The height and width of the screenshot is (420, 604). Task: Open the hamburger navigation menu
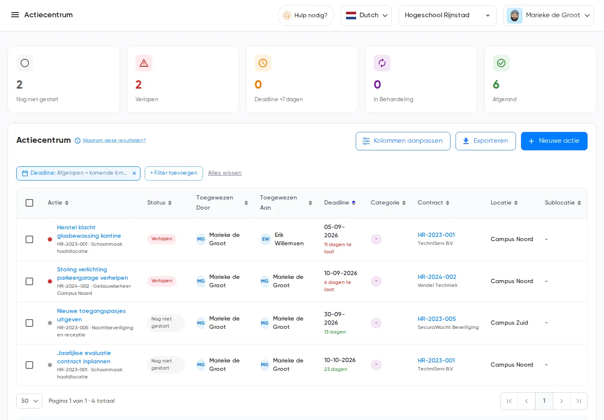(15, 15)
